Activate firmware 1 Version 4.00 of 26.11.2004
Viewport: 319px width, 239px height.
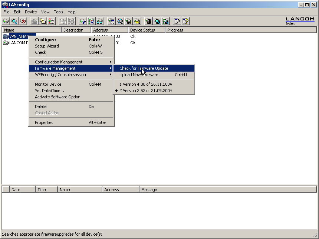[145, 84]
